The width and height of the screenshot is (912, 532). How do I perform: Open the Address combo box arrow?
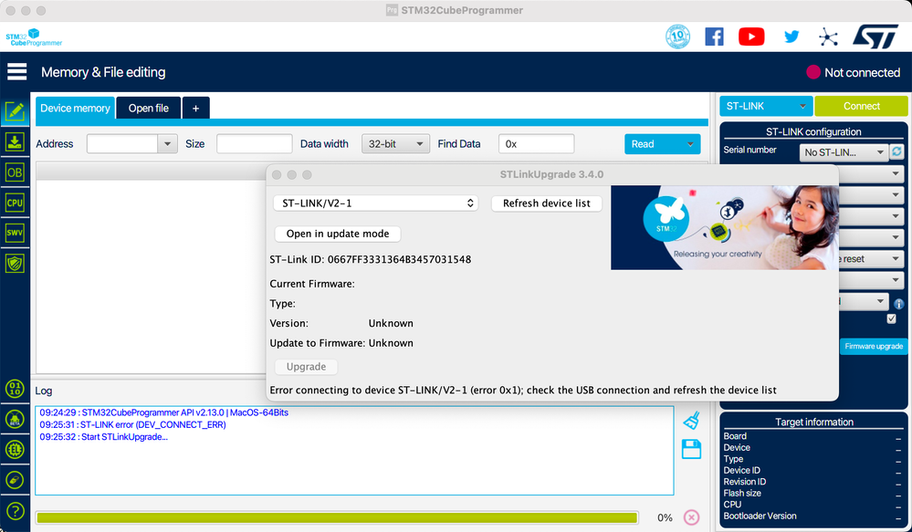pyautogui.click(x=167, y=143)
